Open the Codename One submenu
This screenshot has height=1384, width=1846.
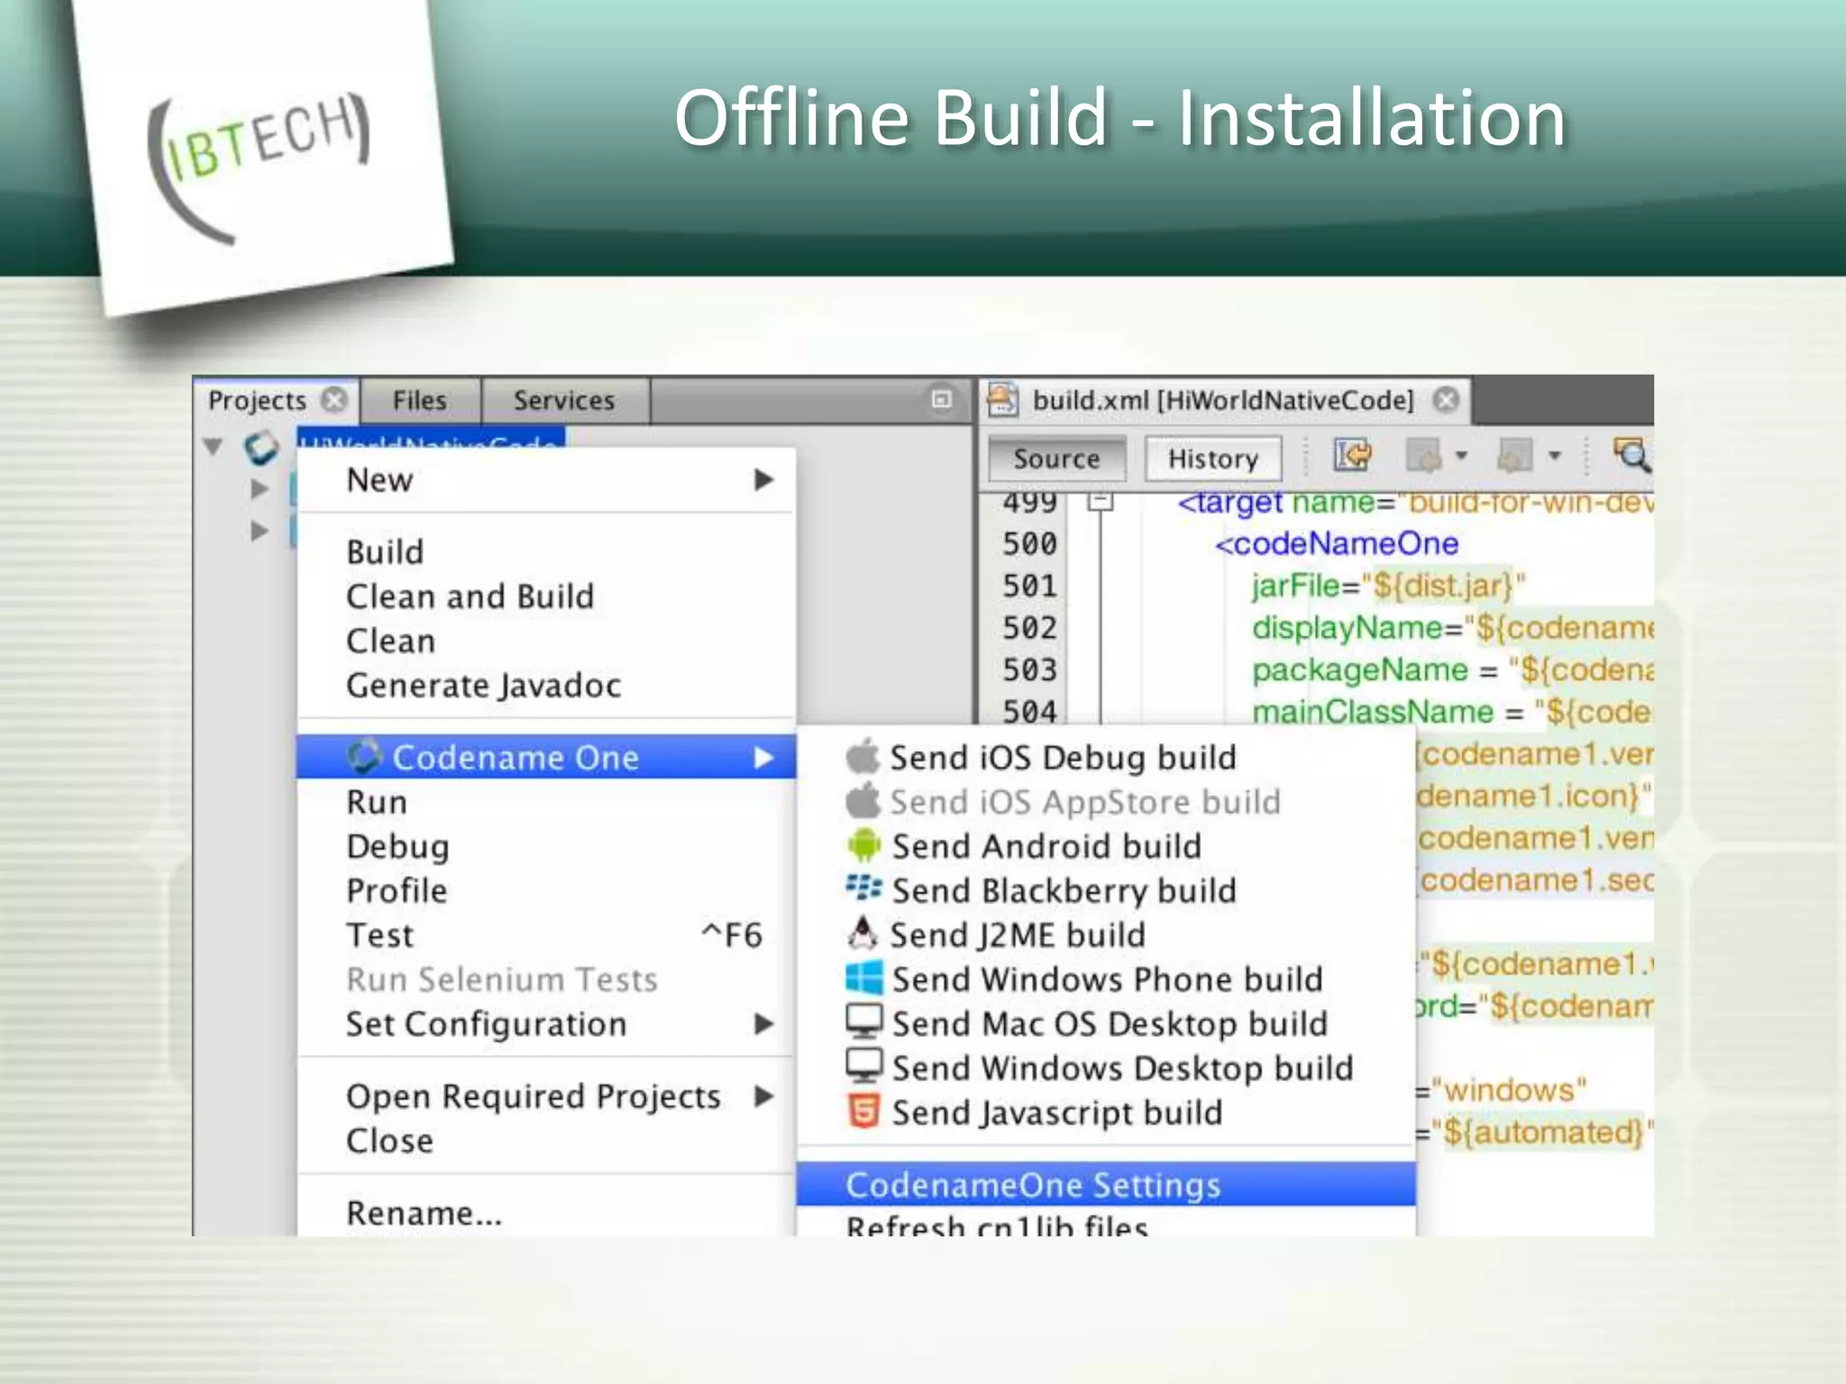546,757
